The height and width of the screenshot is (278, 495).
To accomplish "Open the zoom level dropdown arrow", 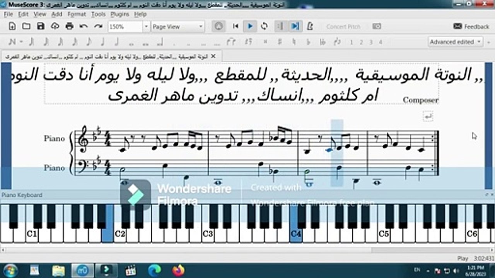I will click(146, 26).
